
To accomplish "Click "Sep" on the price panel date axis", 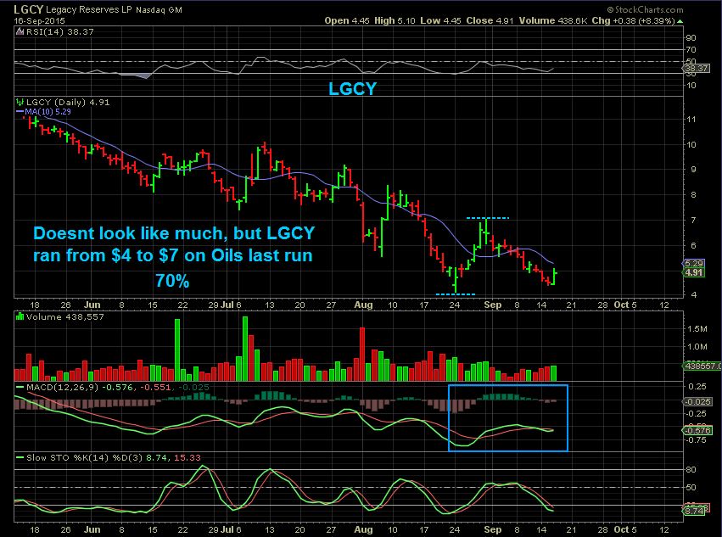I will (493, 305).
